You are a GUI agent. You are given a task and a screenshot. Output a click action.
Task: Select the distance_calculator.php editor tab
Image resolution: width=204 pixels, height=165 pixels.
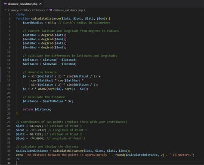coord(23,4)
